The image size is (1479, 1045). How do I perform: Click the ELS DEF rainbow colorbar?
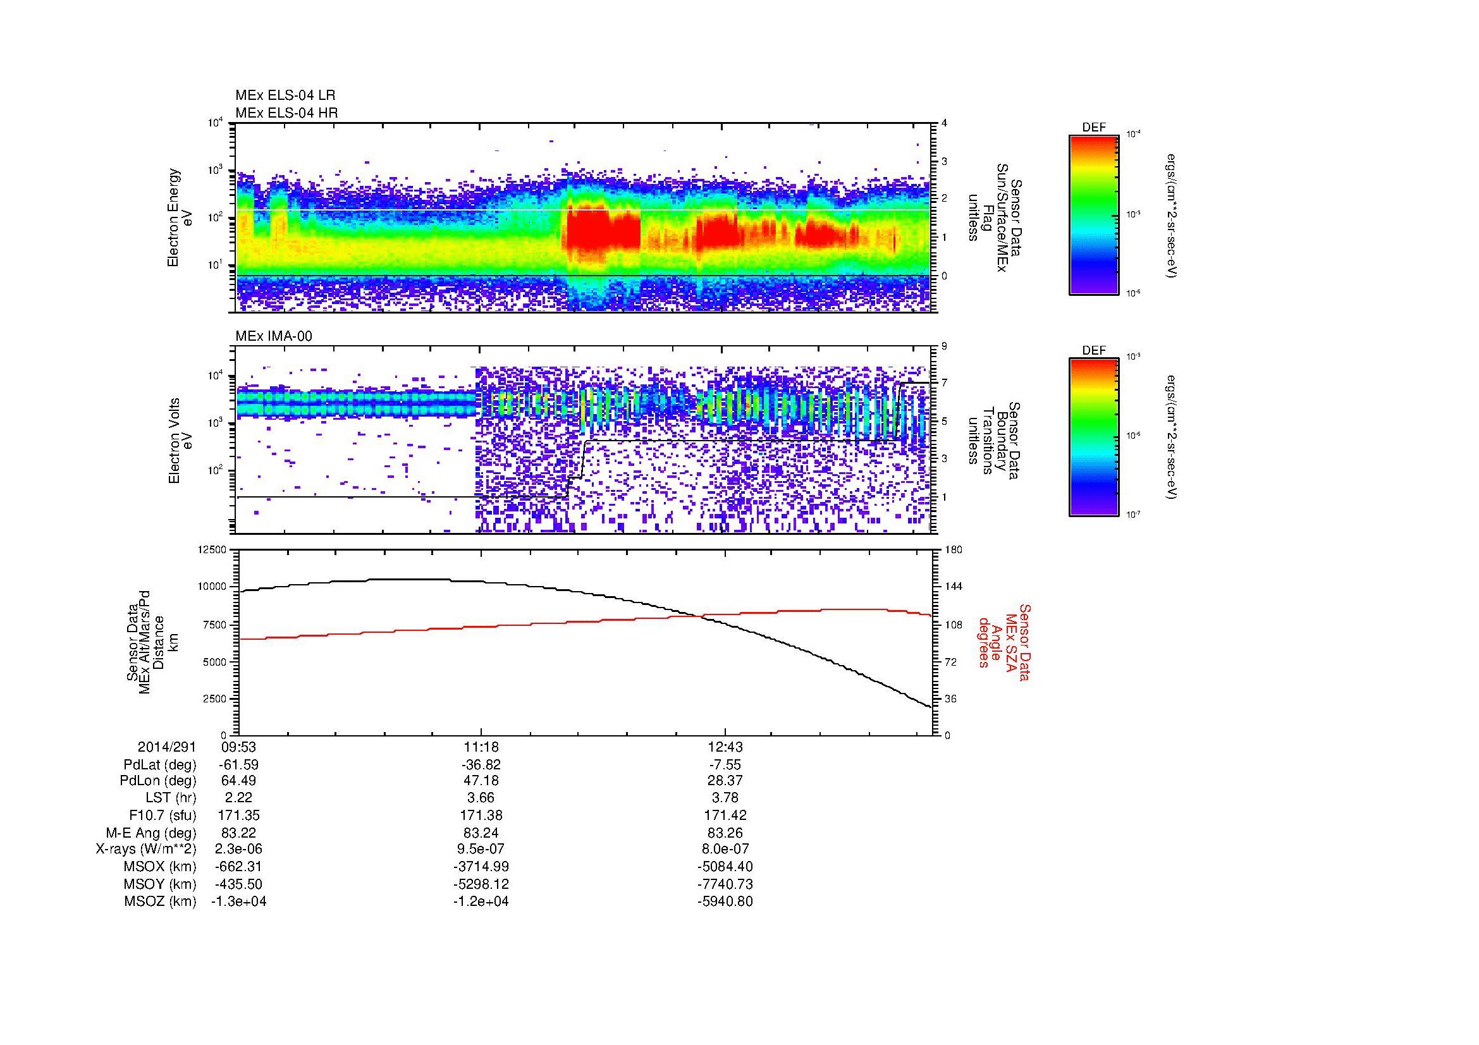coord(1094,214)
